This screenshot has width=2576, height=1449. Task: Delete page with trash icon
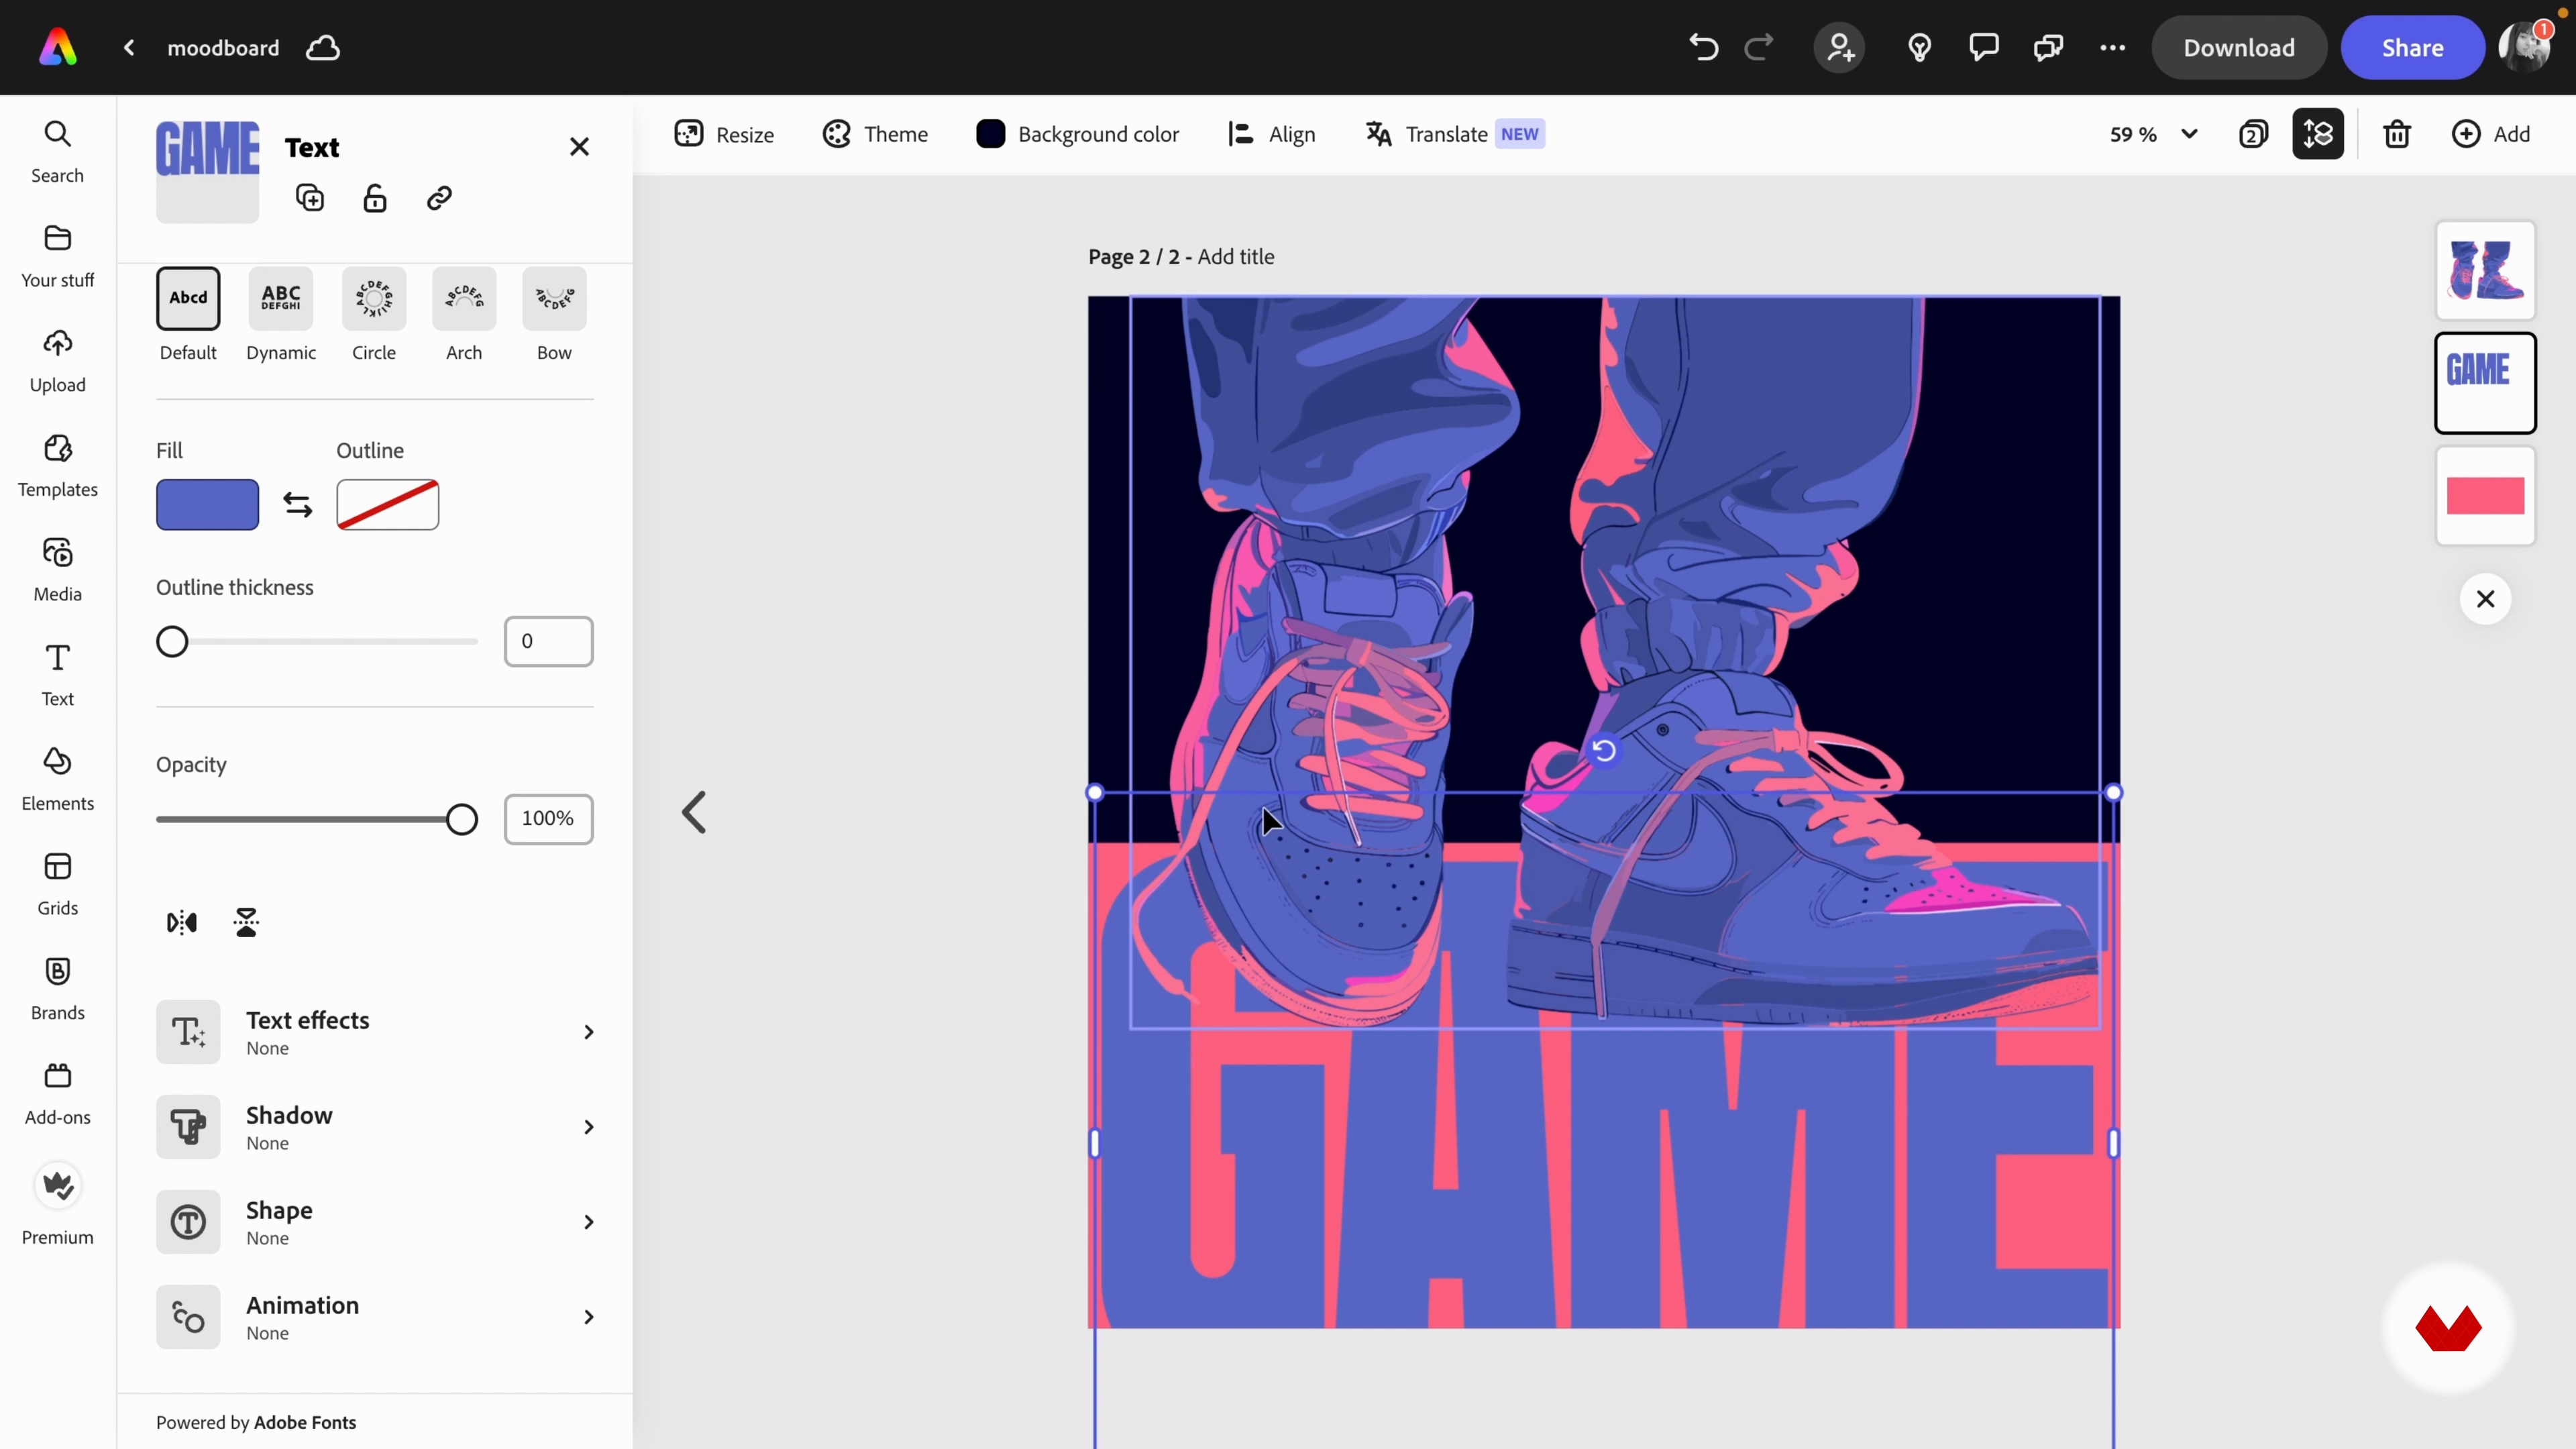pos(2397,134)
